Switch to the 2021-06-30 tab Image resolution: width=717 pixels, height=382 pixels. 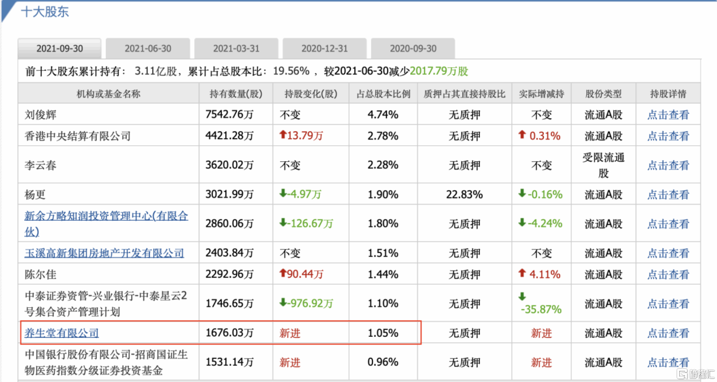pyautogui.click(x=148, y=48)
